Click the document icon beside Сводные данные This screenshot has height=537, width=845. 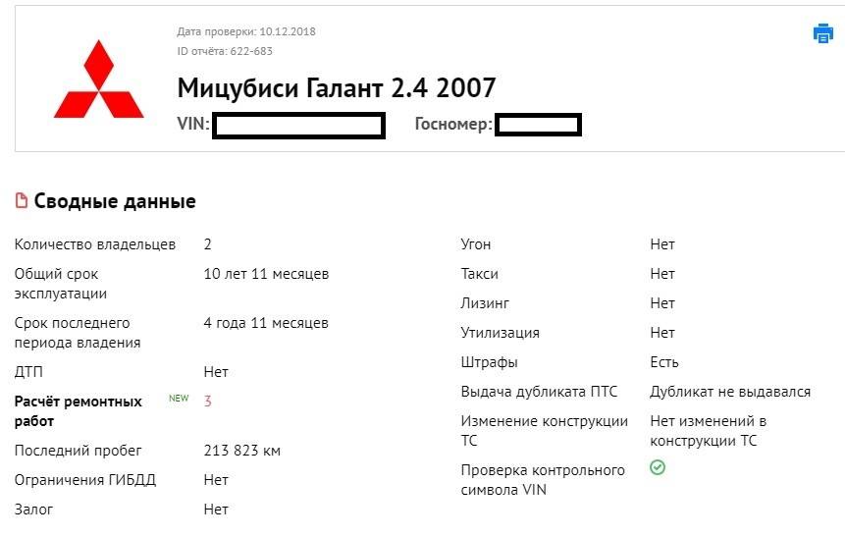point(22,201)
